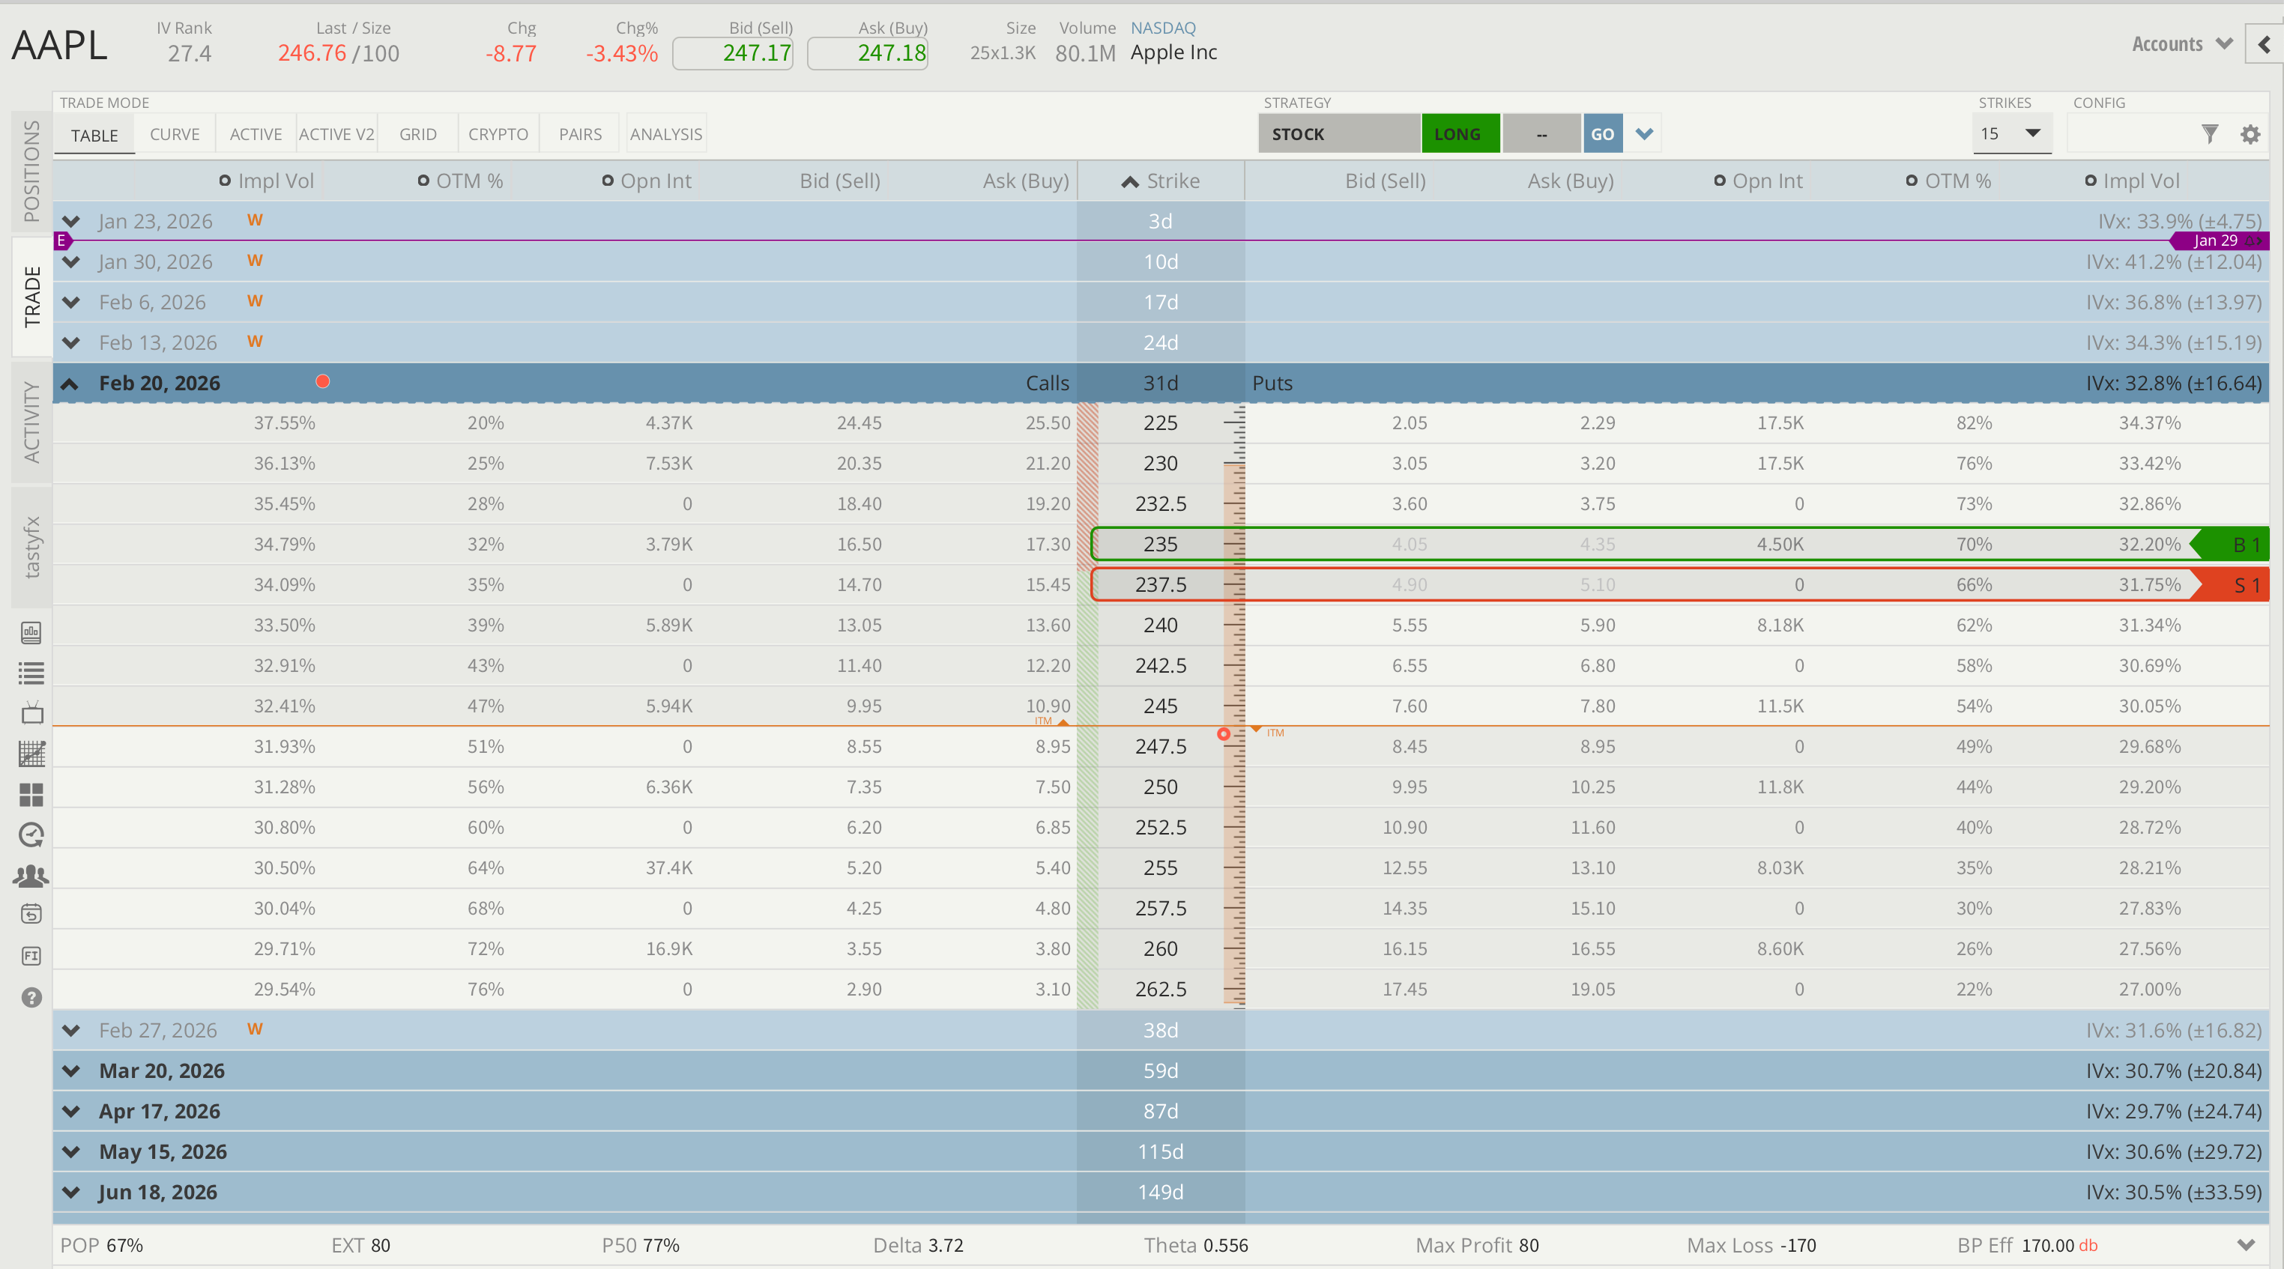Open the filter funnel in Config
2284x1269 pixels.
tap(2210, 134)
